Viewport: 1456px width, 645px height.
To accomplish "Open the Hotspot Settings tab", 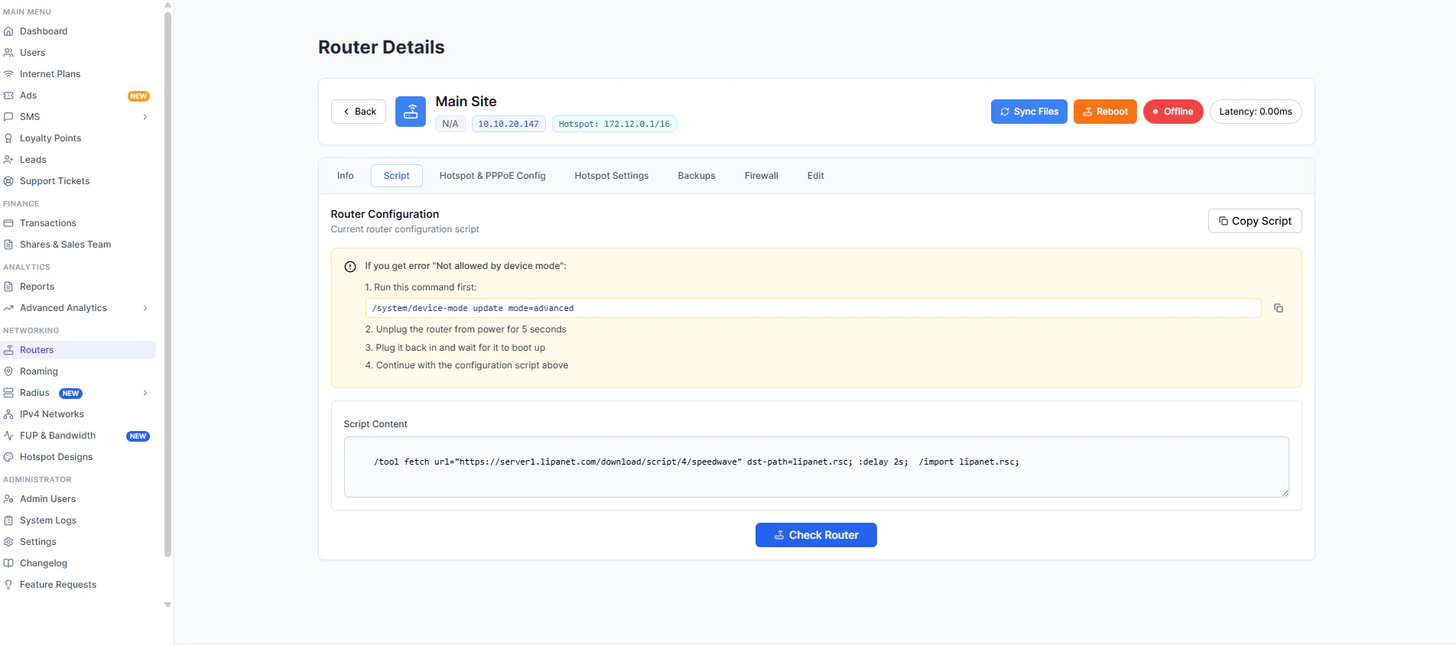I will coord(612,176).
